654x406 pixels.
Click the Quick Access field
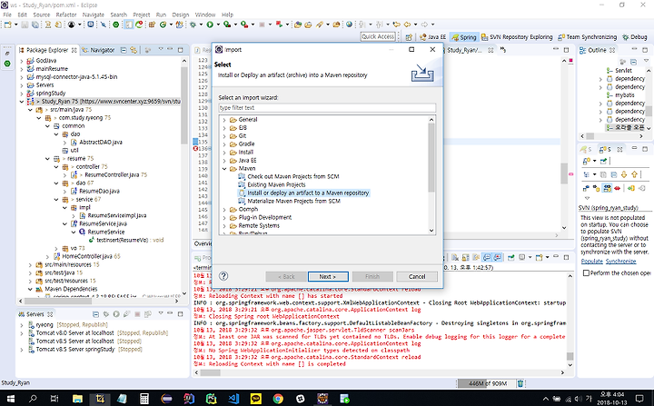coord(378,36)
